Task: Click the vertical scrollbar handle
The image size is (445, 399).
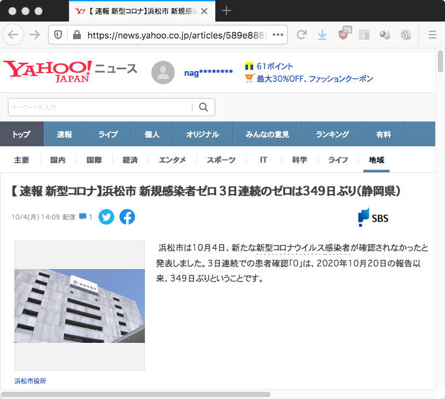Action: (440, 61)
